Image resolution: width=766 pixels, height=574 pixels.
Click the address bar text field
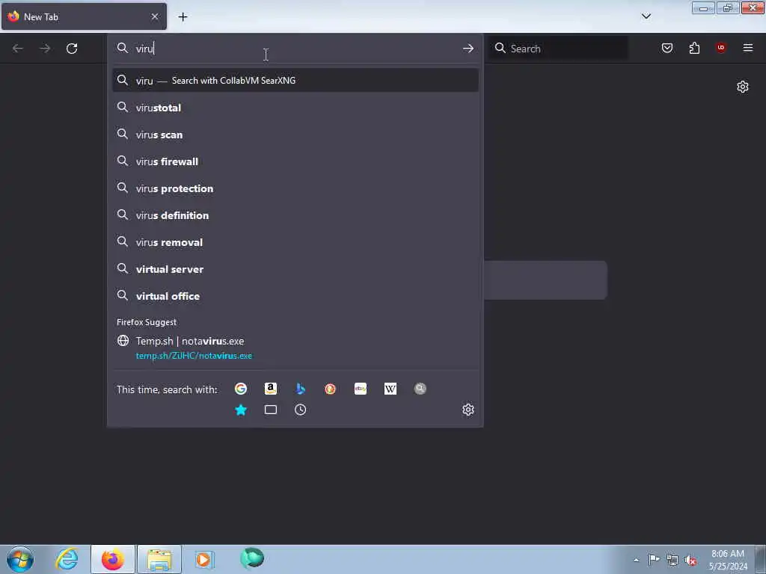tap(293, 49)
